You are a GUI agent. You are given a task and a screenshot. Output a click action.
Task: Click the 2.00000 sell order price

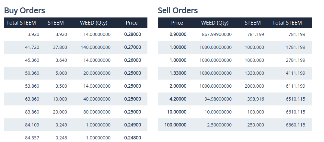click(x=178, y=86)
